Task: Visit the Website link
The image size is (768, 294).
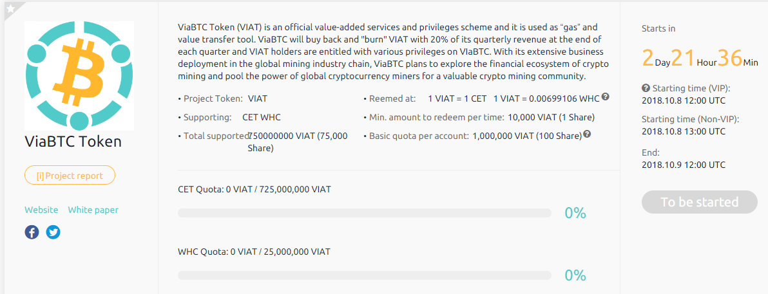Action: click(x=41, y=210)
